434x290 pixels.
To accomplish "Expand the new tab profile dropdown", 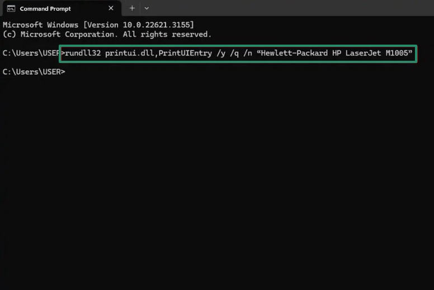I will 147,8.
